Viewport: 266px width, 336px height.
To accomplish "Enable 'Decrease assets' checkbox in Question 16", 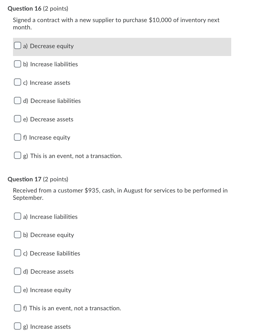I will click(x=17, y=119).
